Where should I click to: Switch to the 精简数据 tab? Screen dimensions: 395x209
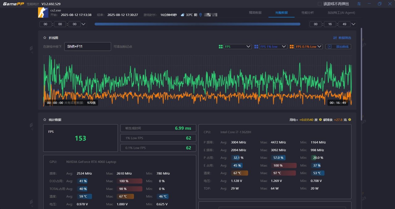pyautogui.click(x=255, y=13)
